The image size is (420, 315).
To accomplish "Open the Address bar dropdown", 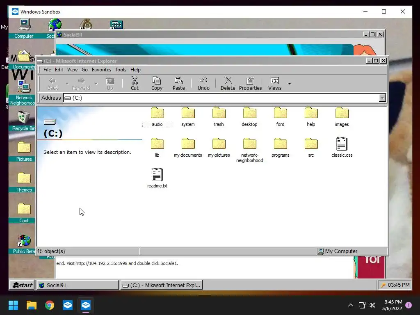I will (382, 98).
